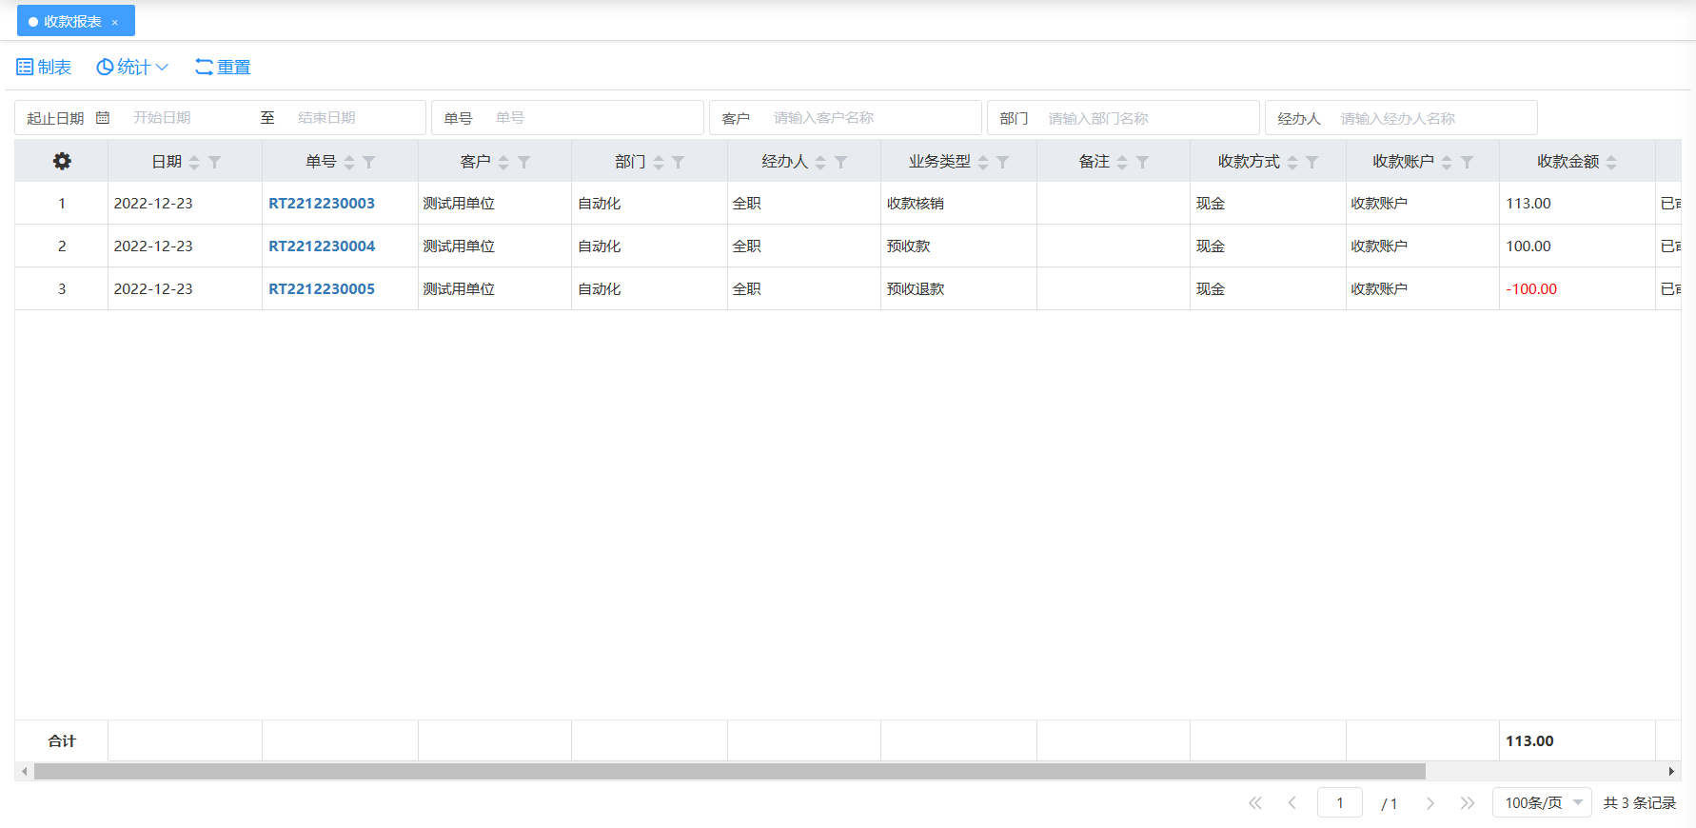This screenshot has width=1696, height=828.
Task: Click the filter icon in 日期 column
Action: pyautogui.click(x=215, y=163)
